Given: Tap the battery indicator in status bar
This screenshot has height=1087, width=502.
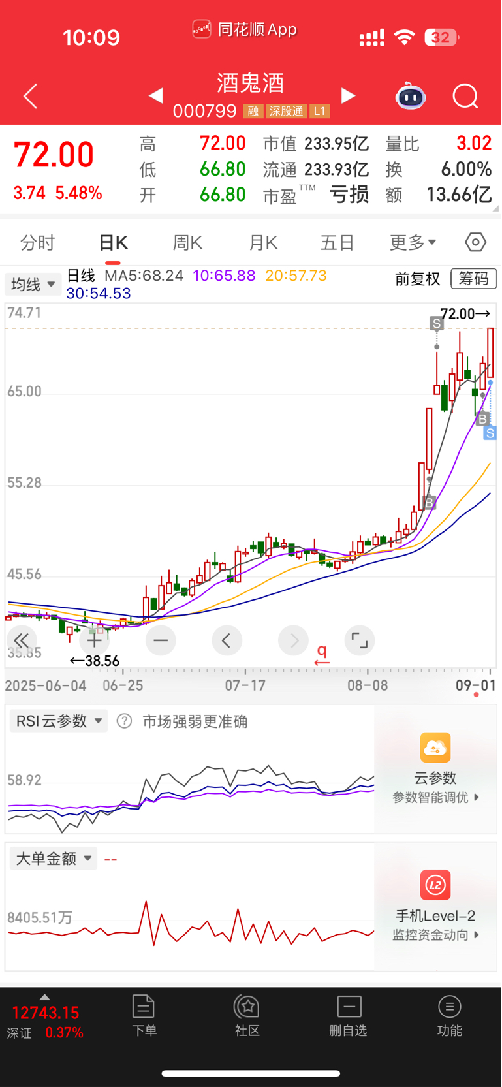Looking at the screenshot, I should tap(442, 38).
